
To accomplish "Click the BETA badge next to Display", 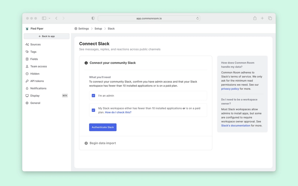I will 65,96.
